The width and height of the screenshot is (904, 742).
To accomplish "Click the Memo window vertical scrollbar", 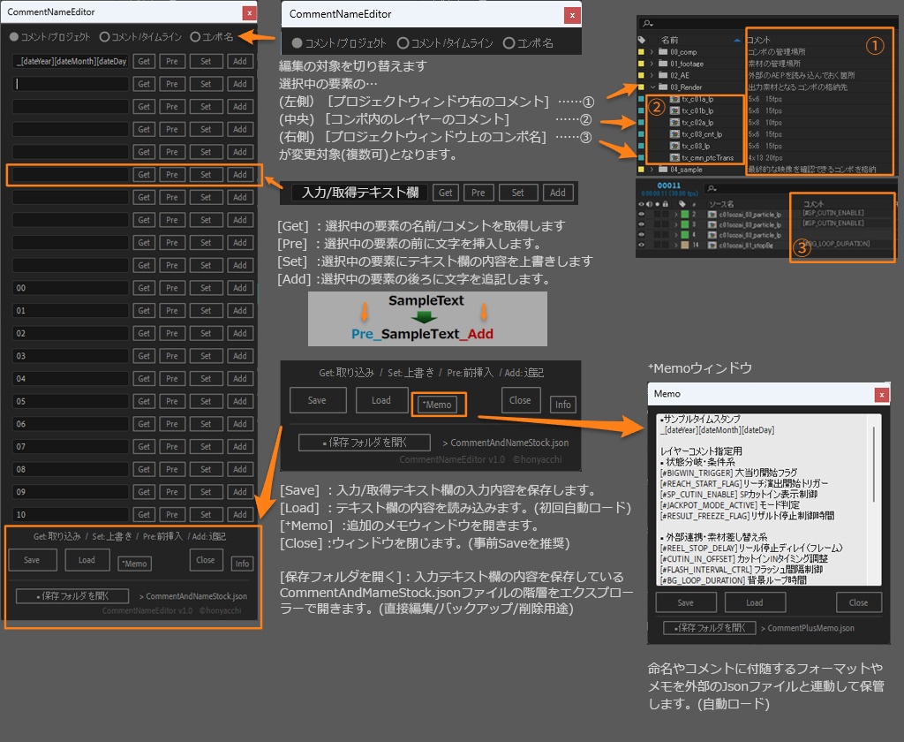I will [x=875, y=464].
